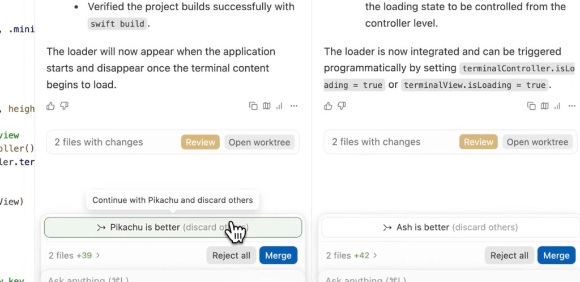Copy the right panel response
The image size is (580, 282).
click(x=531, y=106)
